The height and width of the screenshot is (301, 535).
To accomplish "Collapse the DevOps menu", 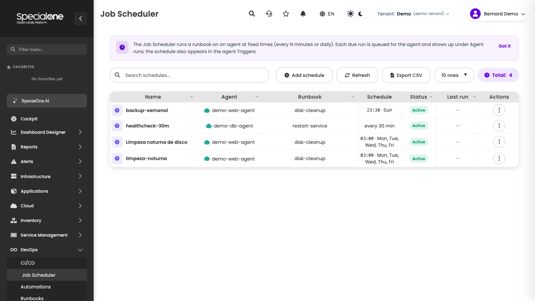I will click(47, 250).
